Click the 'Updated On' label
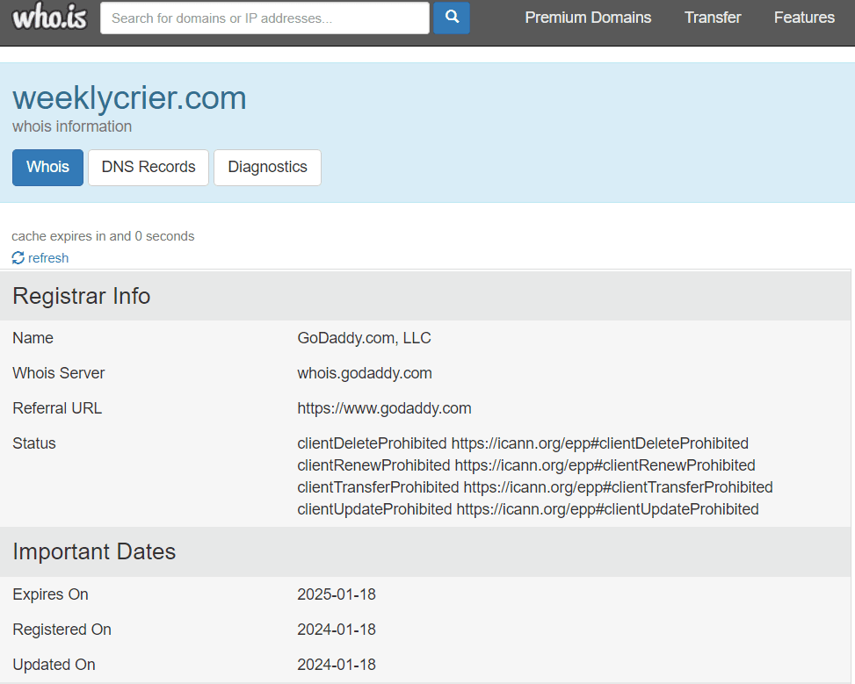This screenshot has width=855, height=684. (x=54, y=665)
